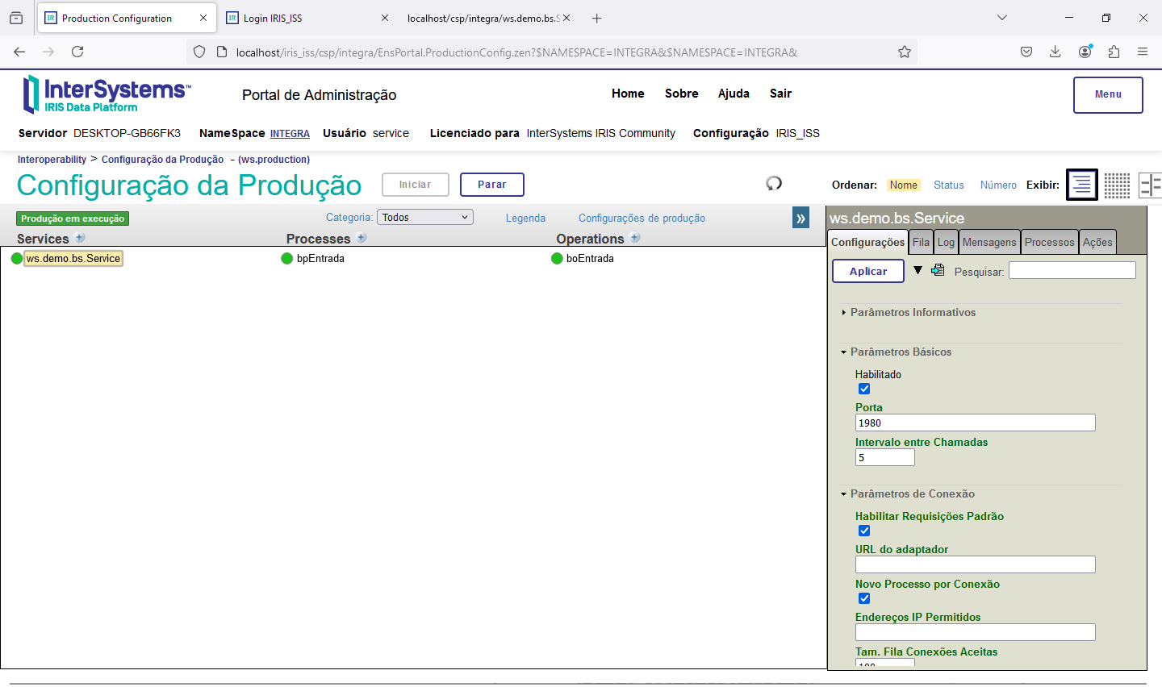Open the Log tab
1162x687 pixels.
point(946,242)
